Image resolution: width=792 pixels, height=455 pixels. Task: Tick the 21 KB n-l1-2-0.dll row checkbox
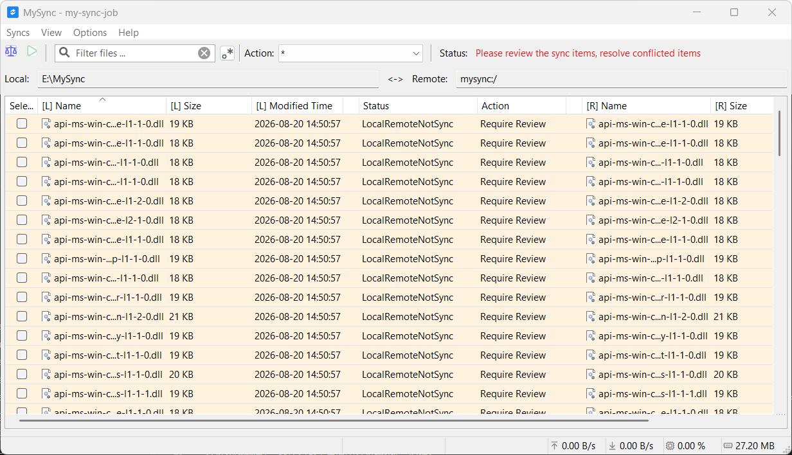point(22,317)
